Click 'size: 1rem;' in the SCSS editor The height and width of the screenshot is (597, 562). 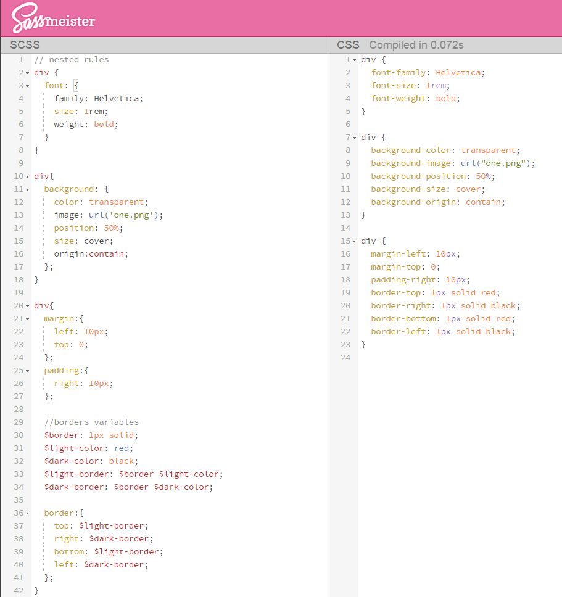[81, 112]
